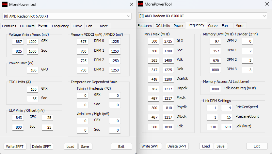Click Exit button in left window
Viewport: 272px width, 154px height.
[x=121, y=147]
